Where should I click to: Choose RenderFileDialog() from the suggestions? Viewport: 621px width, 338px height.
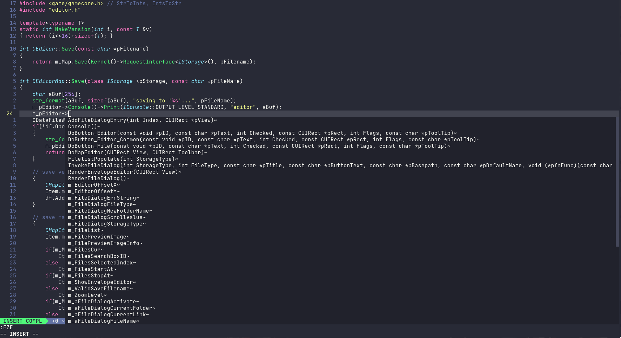99,179
